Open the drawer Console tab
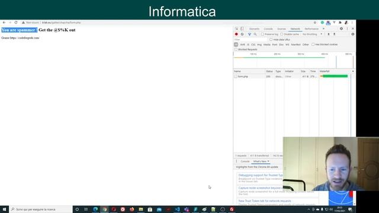 [x=245, y=162]
